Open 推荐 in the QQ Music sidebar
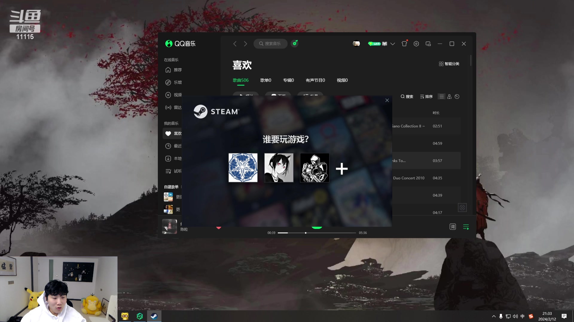The width and height of the screenshot is (574, 322). click(173, 70)
